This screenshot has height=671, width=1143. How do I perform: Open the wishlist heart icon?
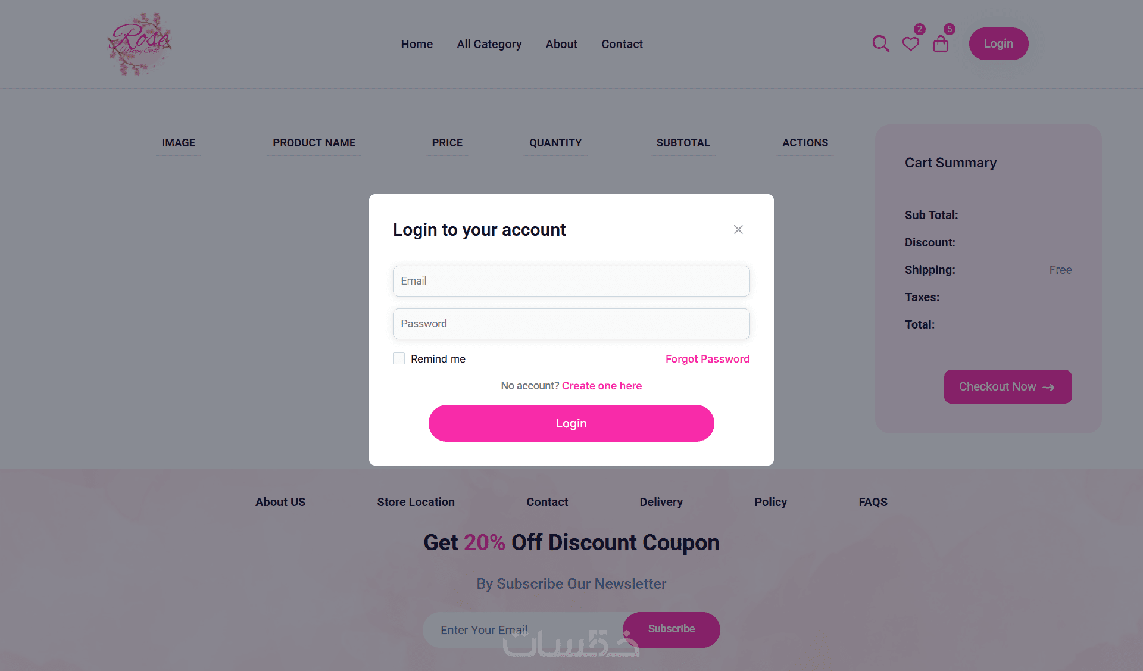pyautogui.click(x=910, y=44)
